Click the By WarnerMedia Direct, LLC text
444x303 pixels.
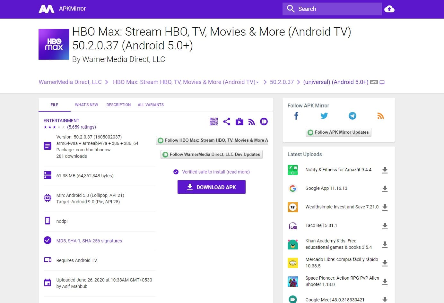[119, 59]
